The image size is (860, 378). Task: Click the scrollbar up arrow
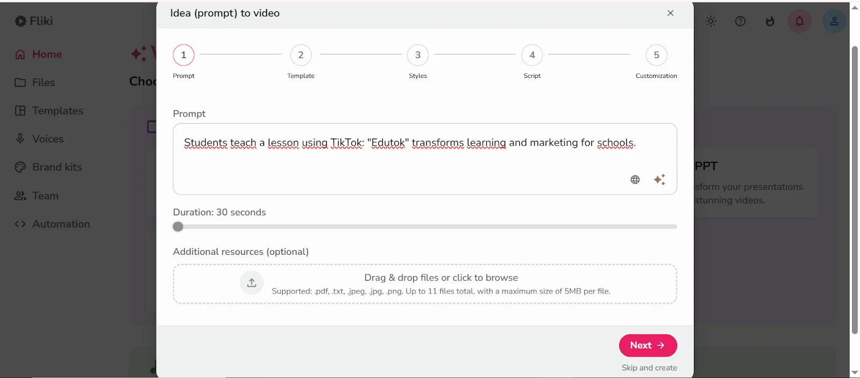[x=855, y=8]
